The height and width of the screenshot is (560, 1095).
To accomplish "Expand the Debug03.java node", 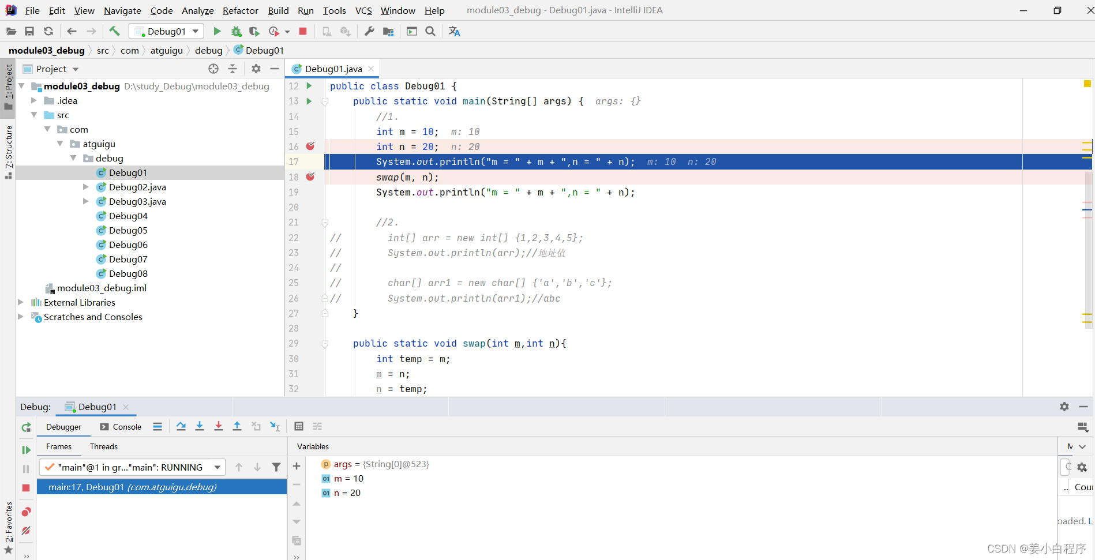I will (x=86, y=201).
